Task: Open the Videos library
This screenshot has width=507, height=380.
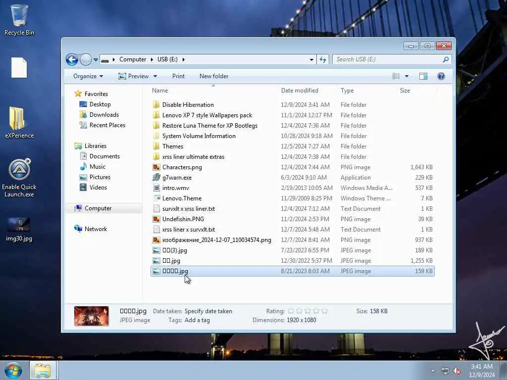Action: pos(98,187)
